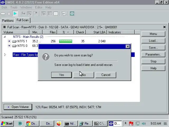The height and width of the screenshot is (127, 169).
Task: Click the % column sort arrow
Action: [x=68, y=32]
